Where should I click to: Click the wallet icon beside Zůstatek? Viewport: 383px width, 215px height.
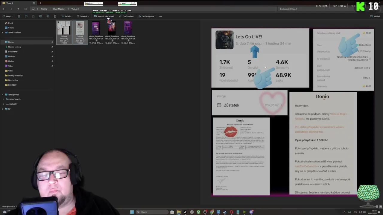click(x=219, y=105)
